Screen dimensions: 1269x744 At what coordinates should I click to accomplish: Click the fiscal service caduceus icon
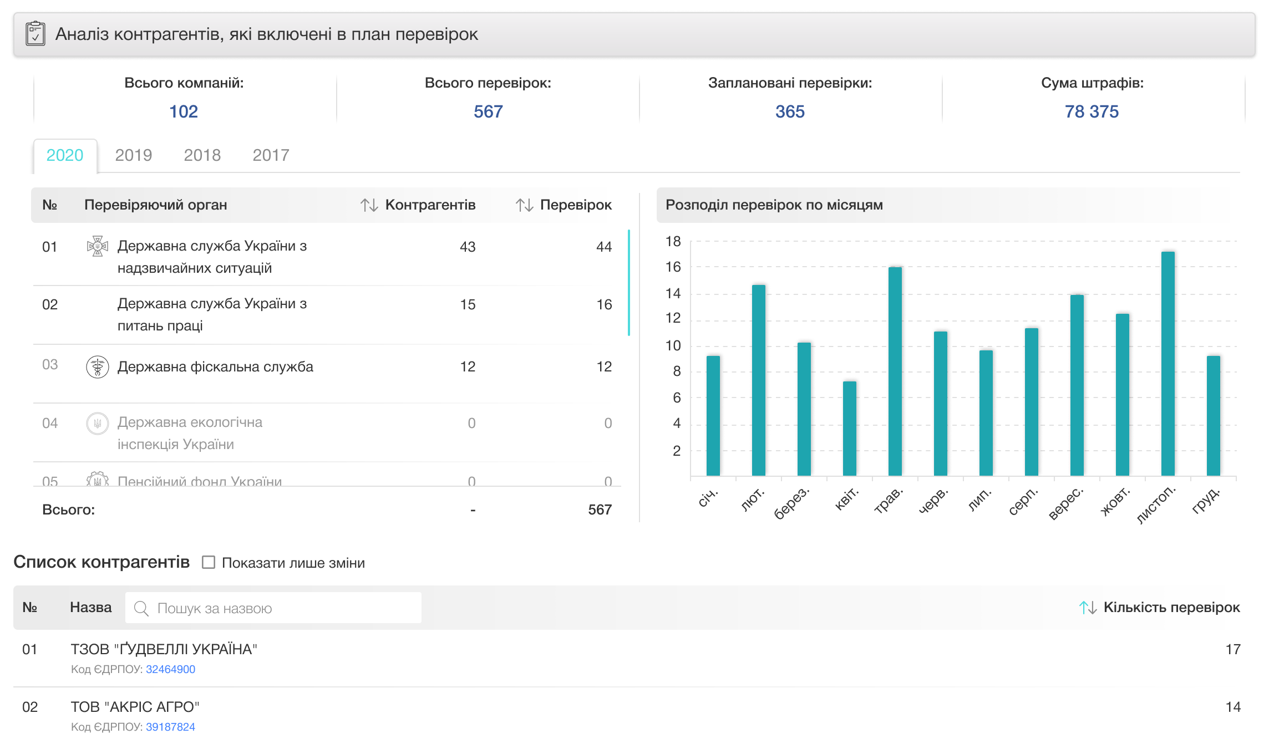coord(98,366)
